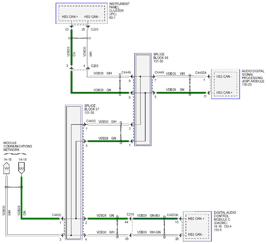Click the C220 connector label
This screenshot has height=244, width=267.
click(x=95, y=29)
